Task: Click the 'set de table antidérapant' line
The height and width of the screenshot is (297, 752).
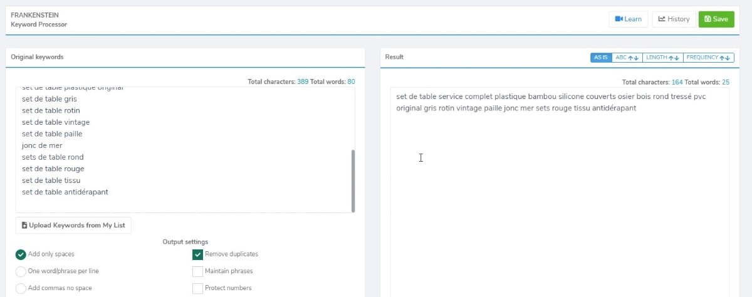Action: (x=65, y=192)
